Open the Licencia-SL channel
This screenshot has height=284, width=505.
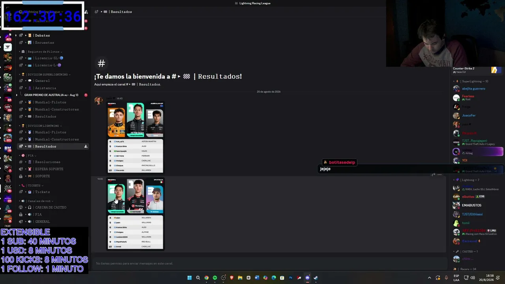pyautogui.click(x=52, y=58)
